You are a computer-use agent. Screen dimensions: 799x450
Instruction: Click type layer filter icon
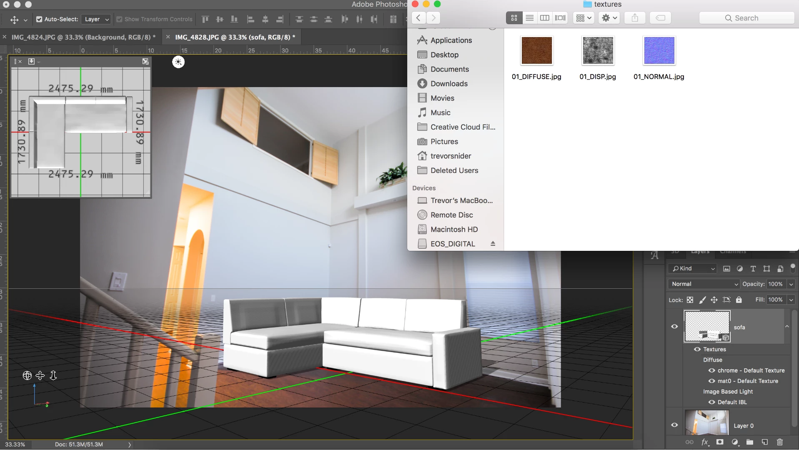[753, 269]
